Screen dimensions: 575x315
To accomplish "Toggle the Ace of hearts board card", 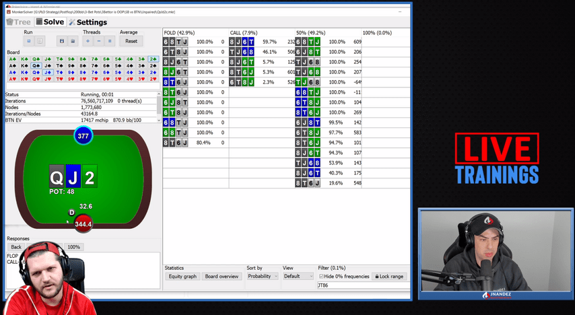I will coord(13,79).
